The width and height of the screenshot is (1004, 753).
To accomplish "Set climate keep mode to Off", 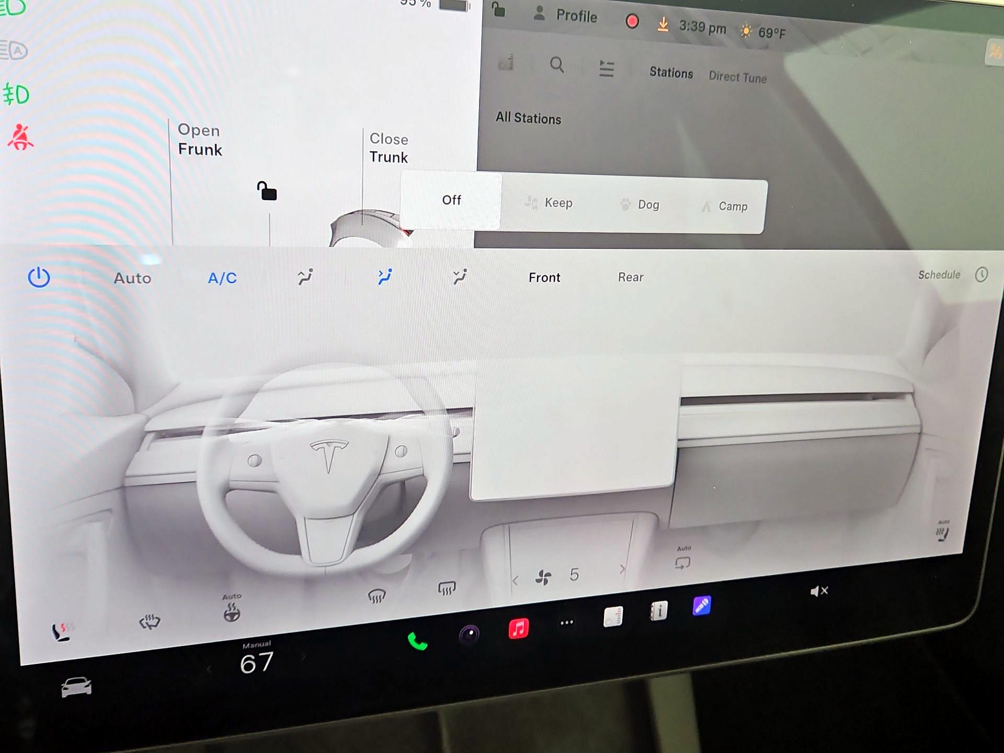I will coord(451,200).
